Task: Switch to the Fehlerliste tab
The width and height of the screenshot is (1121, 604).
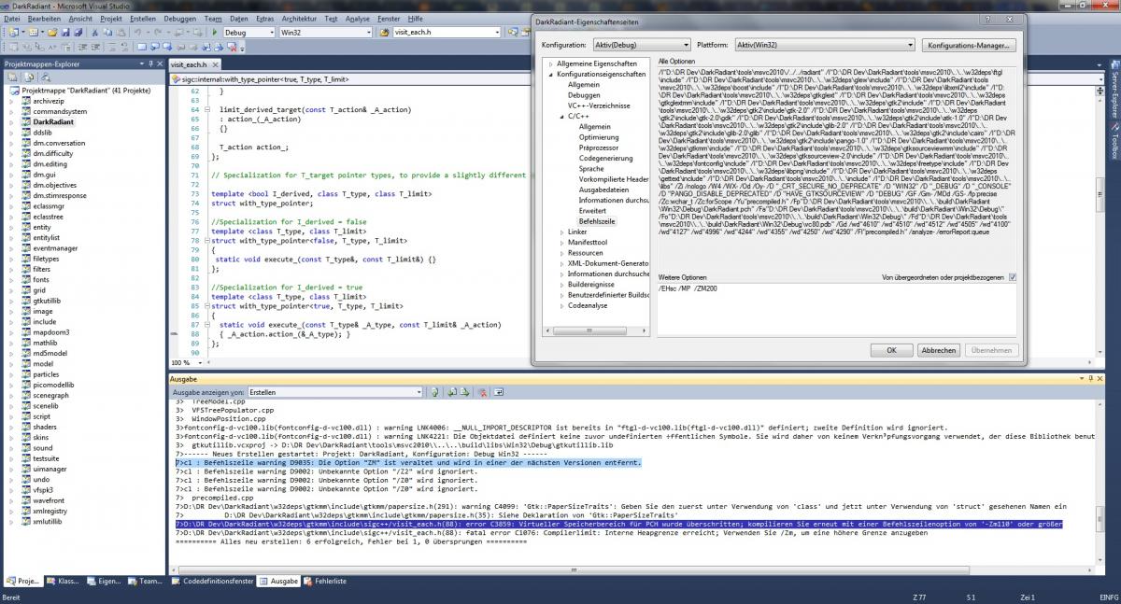Action: [x=323, y=581]
